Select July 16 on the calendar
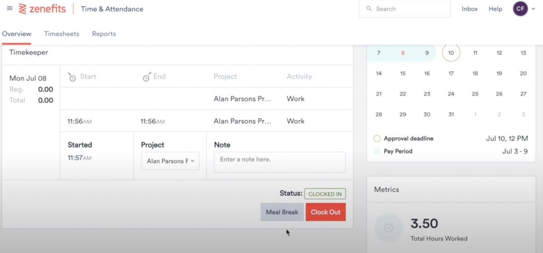 pyautogui.click(x=427, y=73)
